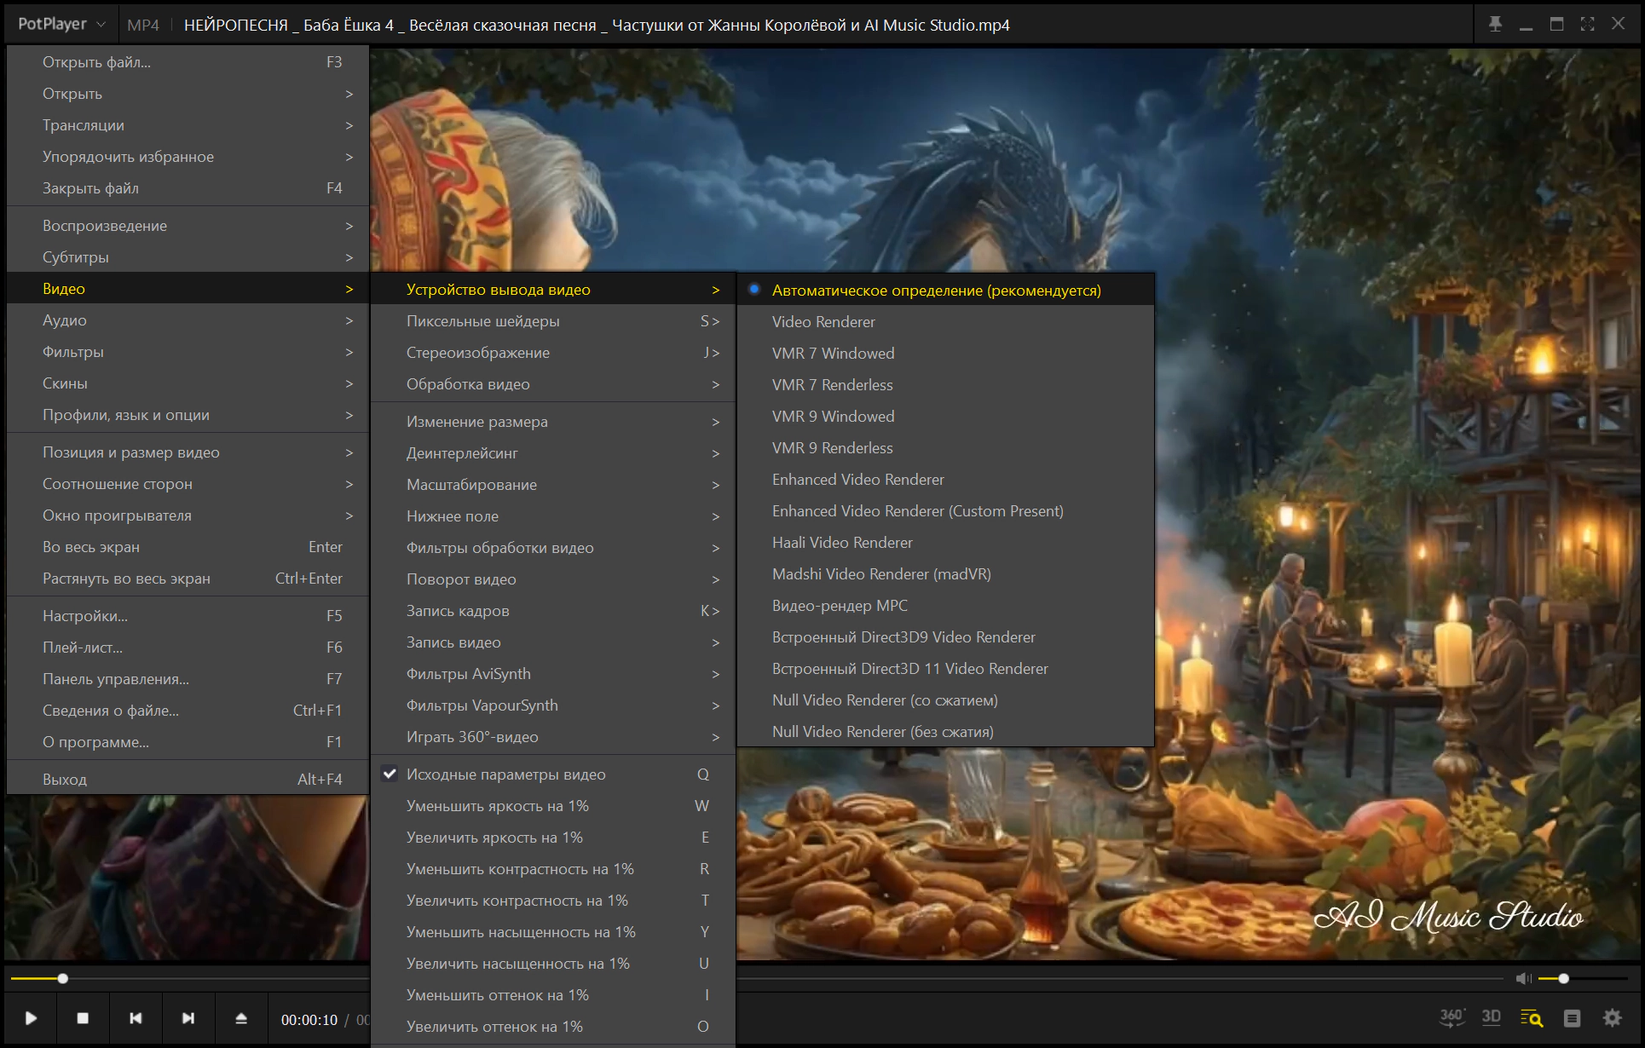Open the PotPlayer main menu dropdown
Image resolution: width=1645 pixels, height=1048 pixels.
pos(61,25)
